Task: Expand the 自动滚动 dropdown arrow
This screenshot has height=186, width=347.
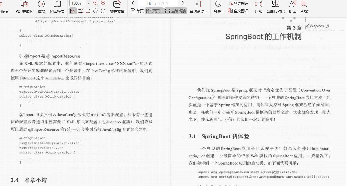Action: click(206, 11)
